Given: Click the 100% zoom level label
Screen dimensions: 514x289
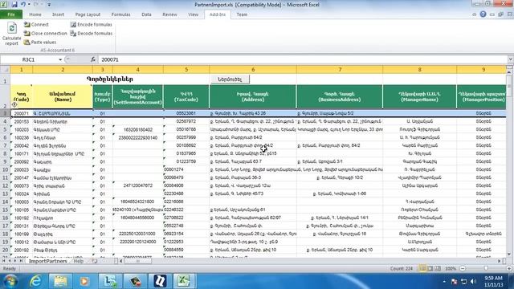Looking at the screenshot, I should [451, 268].
